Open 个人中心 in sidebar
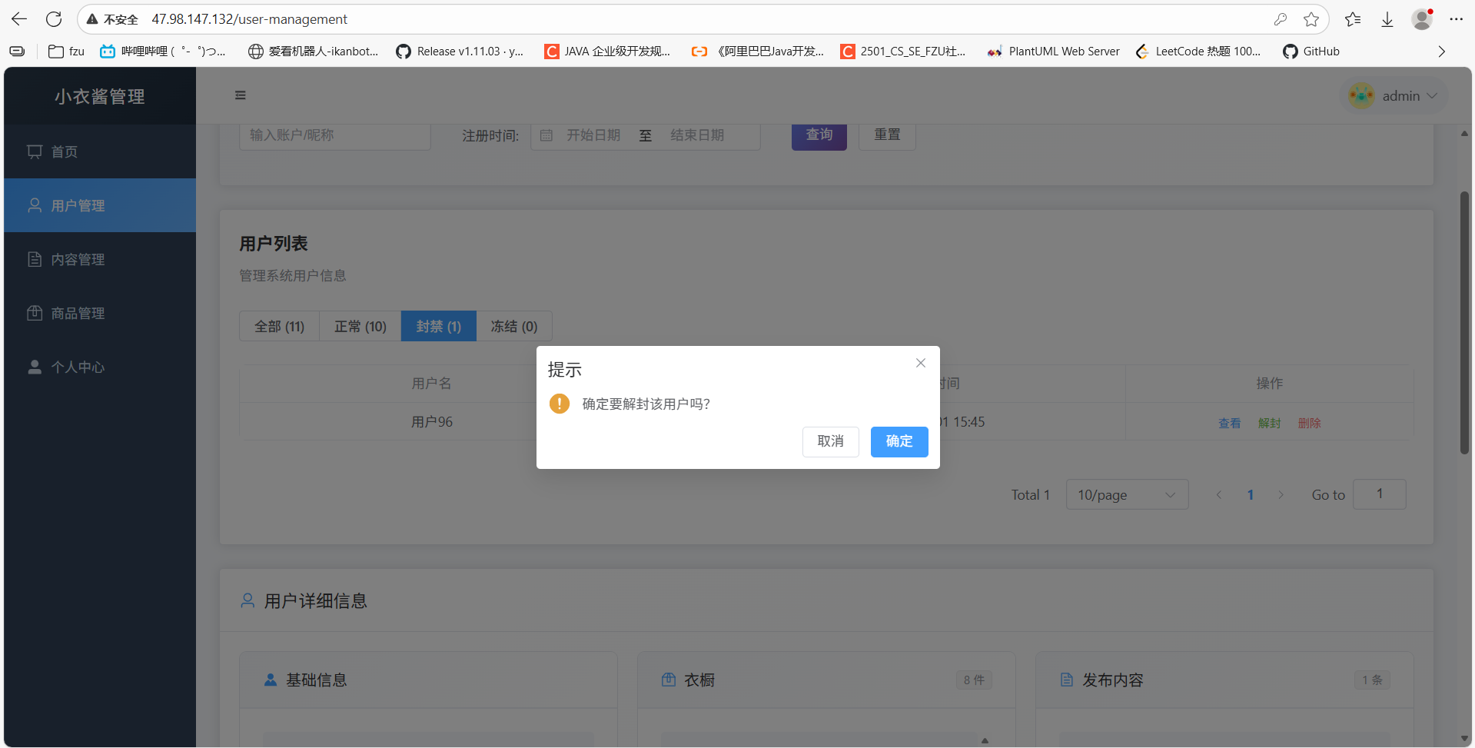This screenshot has height=748, width=1475. (100, 367)
